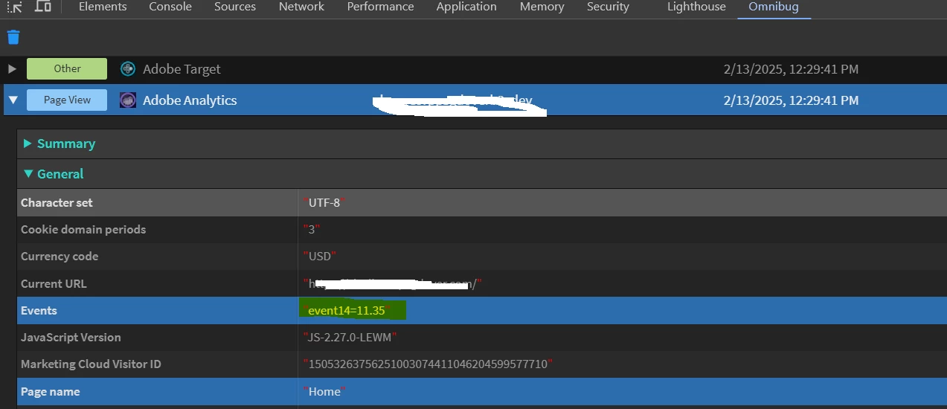
Task: Select the Events row label
Action: (x=39, y=311)
